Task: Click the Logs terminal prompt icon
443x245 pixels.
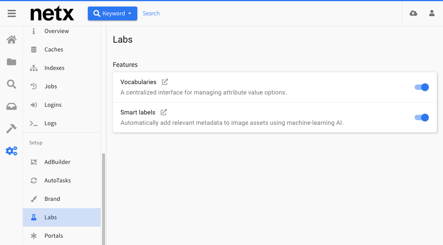Action: [34, 123]
